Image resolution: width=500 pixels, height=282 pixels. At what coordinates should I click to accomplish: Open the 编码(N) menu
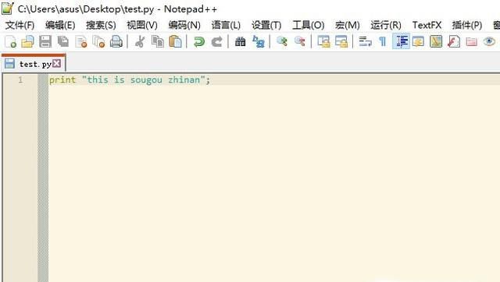tap(184, 25)
